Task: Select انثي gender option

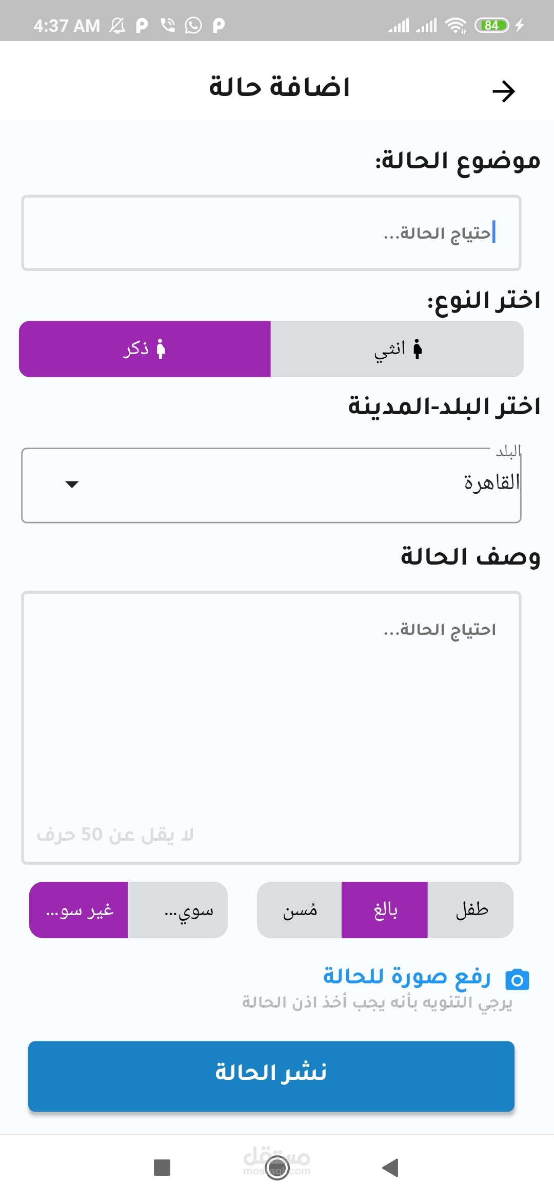Action: tap(397, 349)
